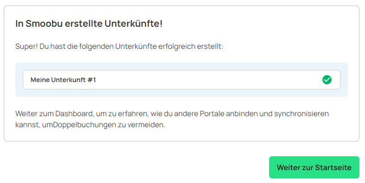Image resolution: width=365 pixels, height=183 pixels.
Task: Click the word Dashboard in the description
Action: coord(74,113)
